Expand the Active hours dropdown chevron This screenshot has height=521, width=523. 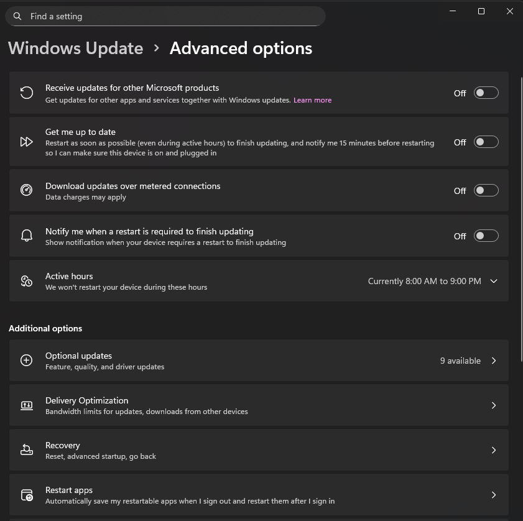(494, 281)
